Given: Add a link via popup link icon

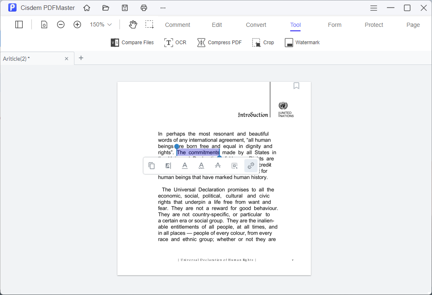Looking at the screenshot, I should tap(251, 166).
